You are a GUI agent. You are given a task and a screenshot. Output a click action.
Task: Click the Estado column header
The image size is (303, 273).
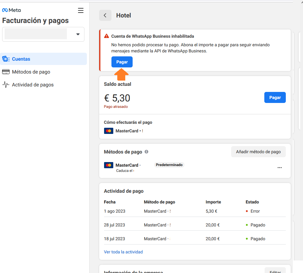point(252,202)
